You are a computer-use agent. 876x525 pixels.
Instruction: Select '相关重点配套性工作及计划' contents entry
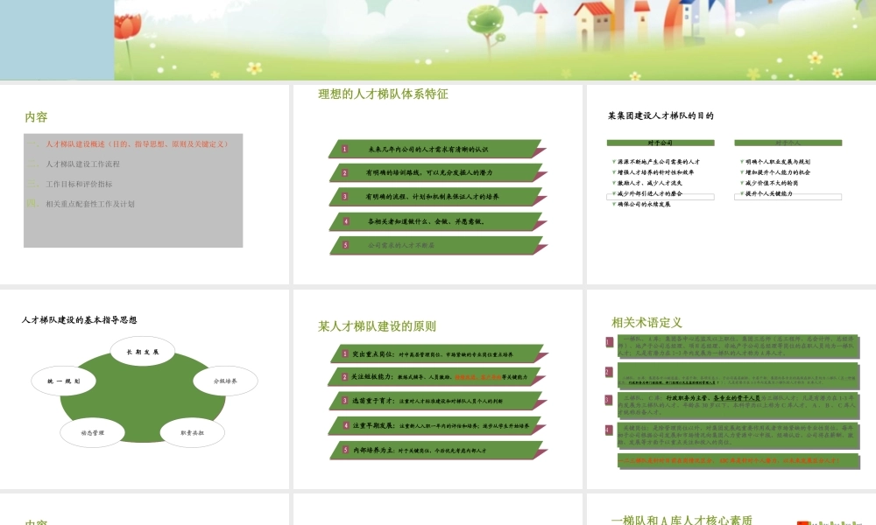tap(90, 204)
